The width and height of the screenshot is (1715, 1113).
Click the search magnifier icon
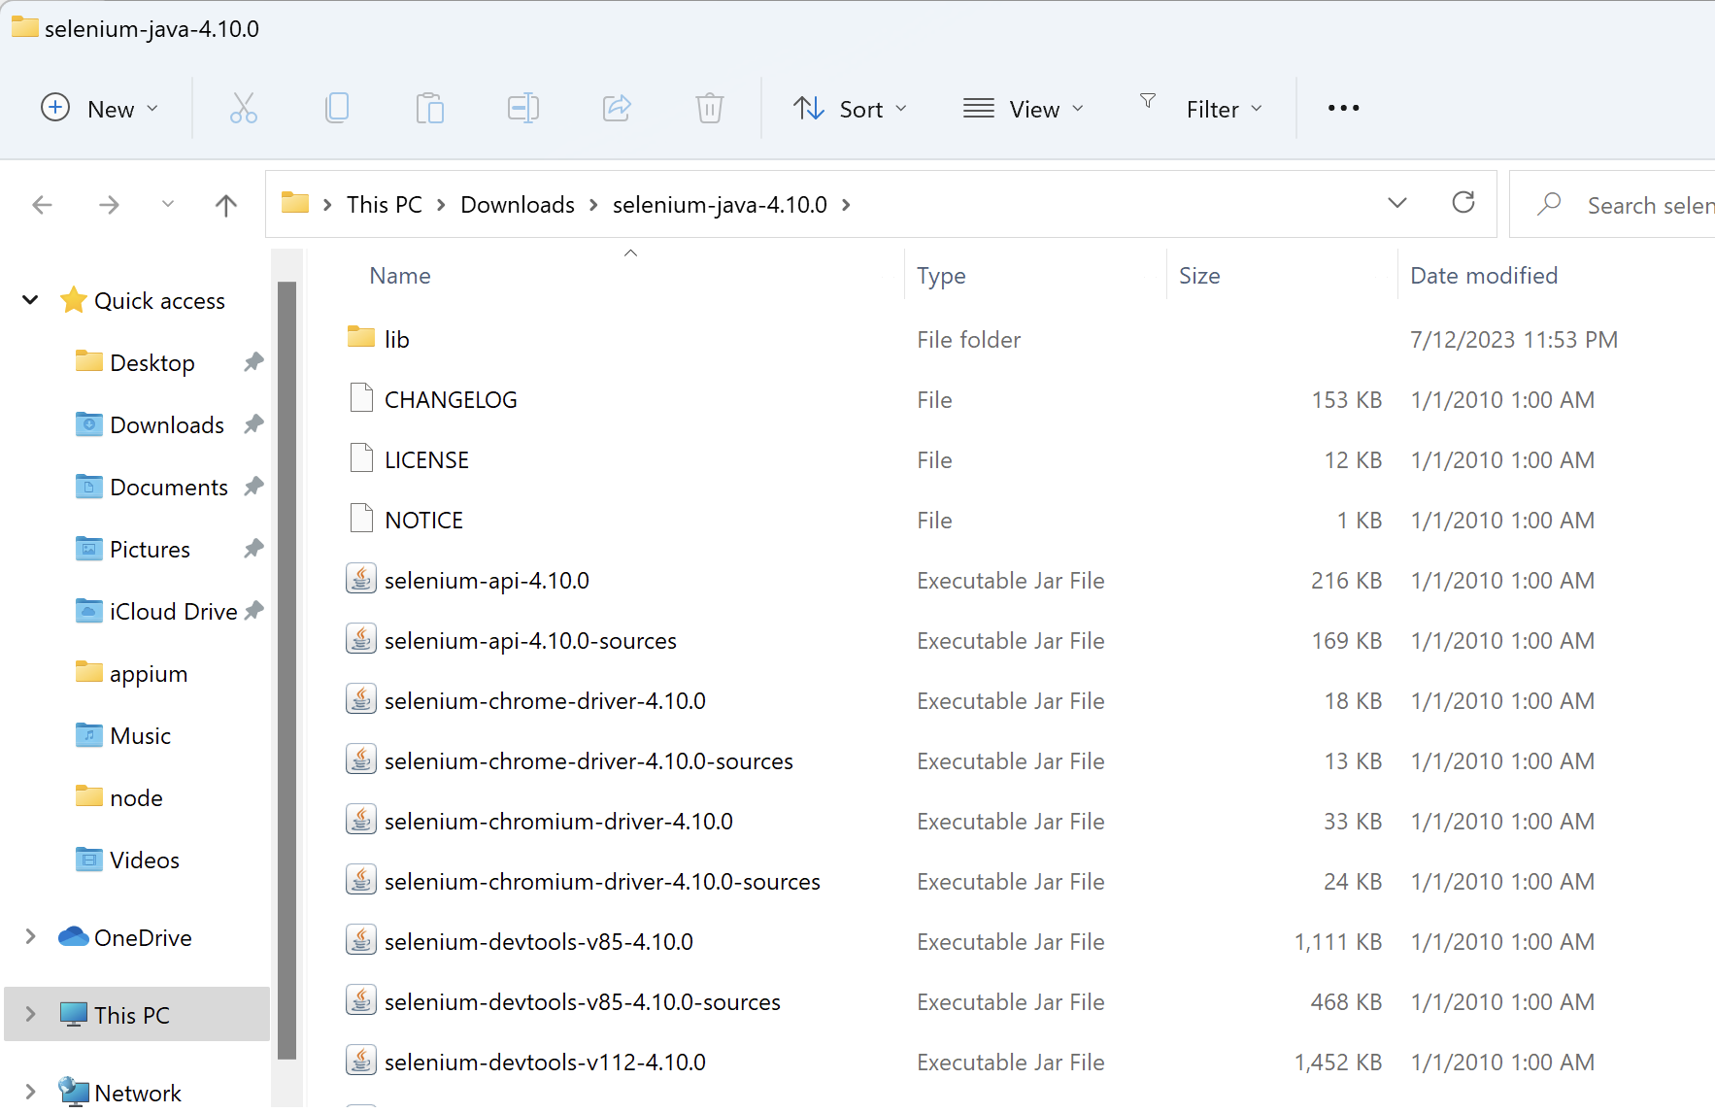[1549, 204]
